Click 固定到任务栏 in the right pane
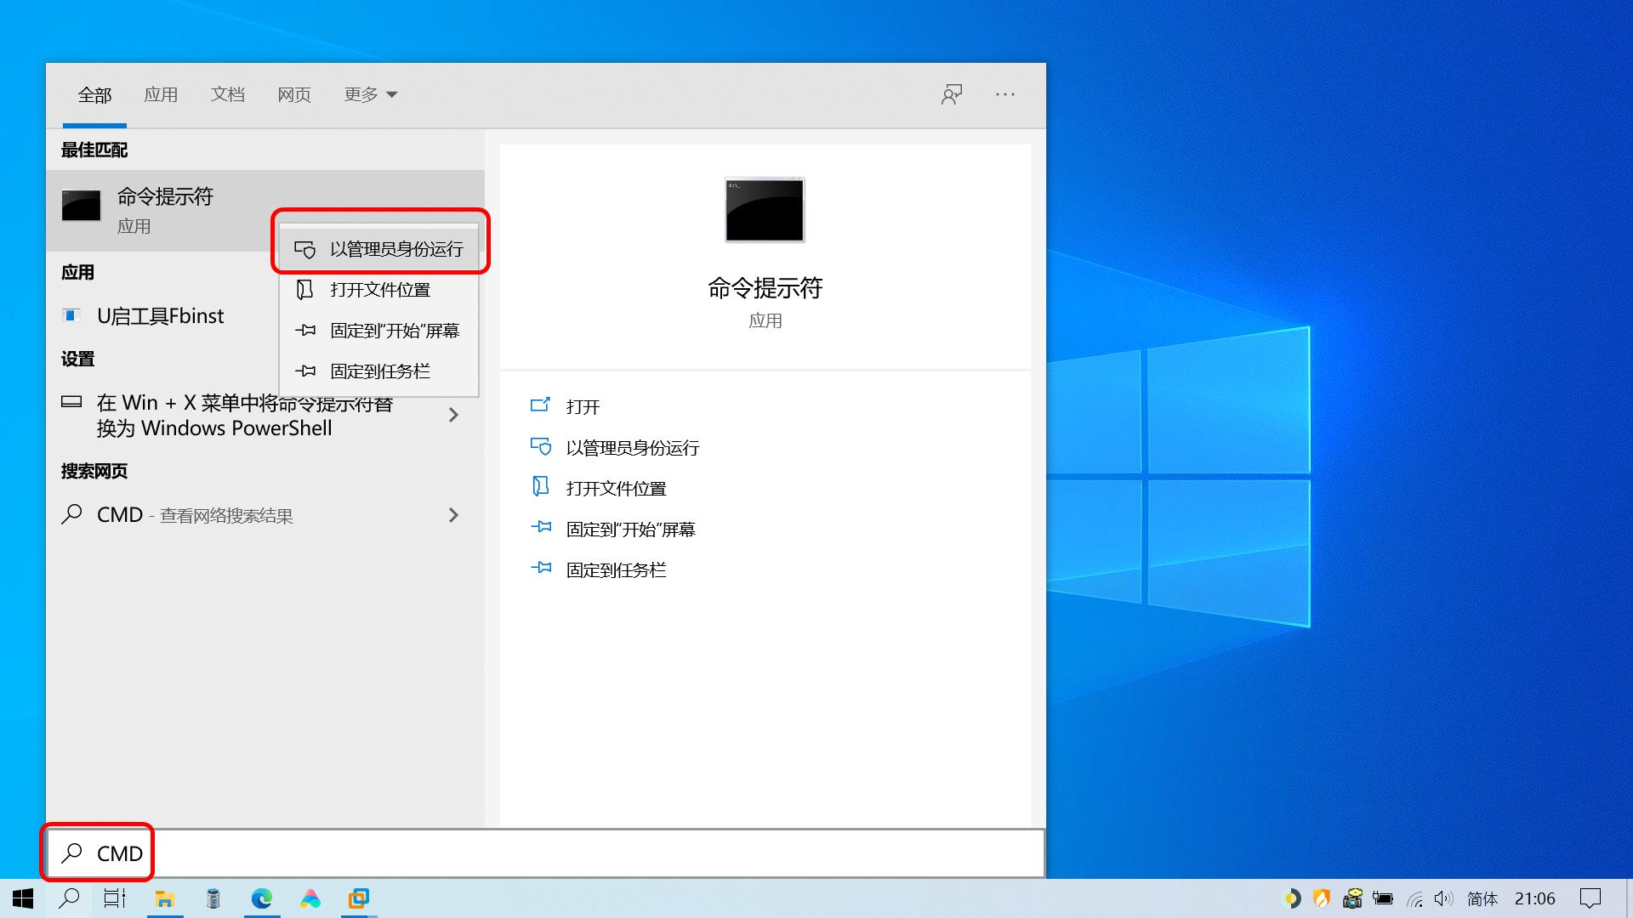The width and height of the screenshot is (1633, 918). pos(616,569)
